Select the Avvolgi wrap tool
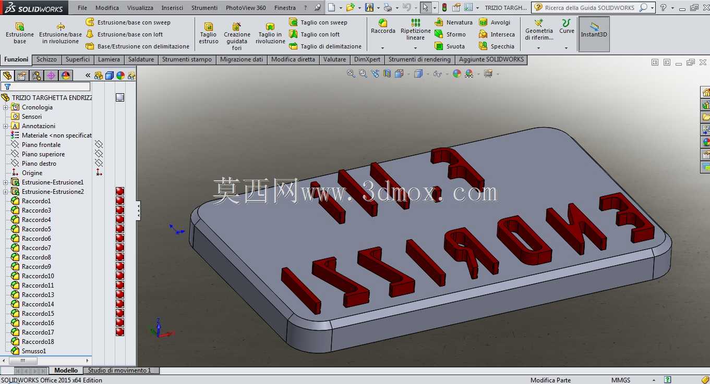The image size is (710, 384). pyautogui.click(x=495, y=22)
